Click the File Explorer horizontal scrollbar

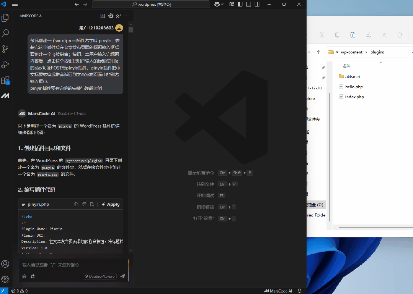coord(375,227)
